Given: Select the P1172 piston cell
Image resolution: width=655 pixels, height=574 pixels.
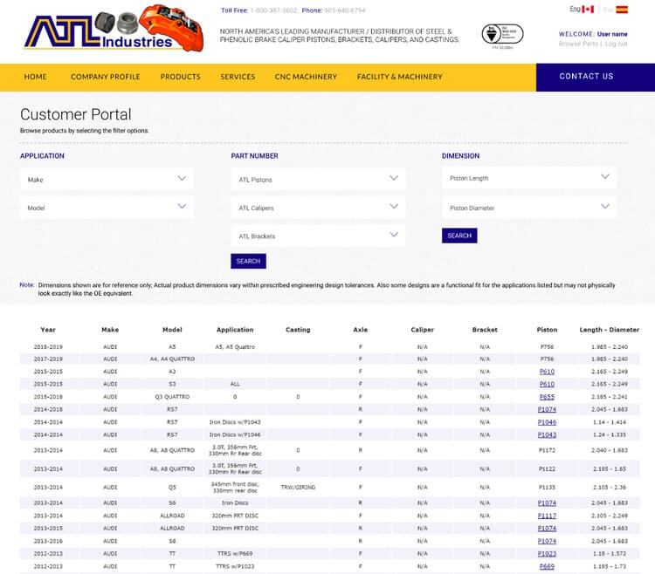Looking at the screenshot, I should [x=547, y=450].
